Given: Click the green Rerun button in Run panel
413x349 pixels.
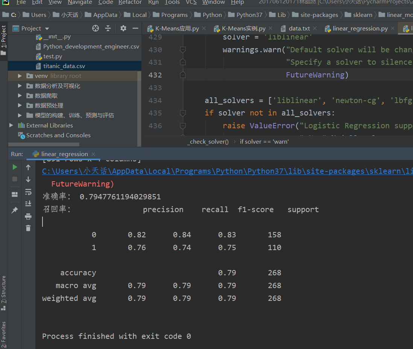Looking at the screenshot, I should point(15,167).
